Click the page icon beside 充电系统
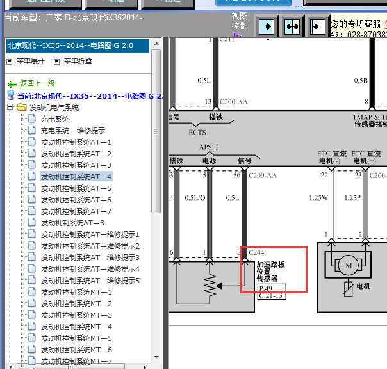387x369 pixels. click(31, 119)
